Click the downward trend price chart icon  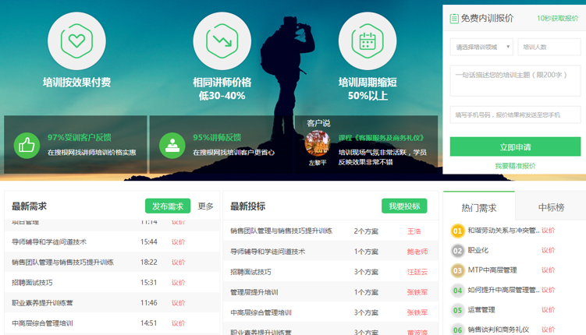[222, 41]
